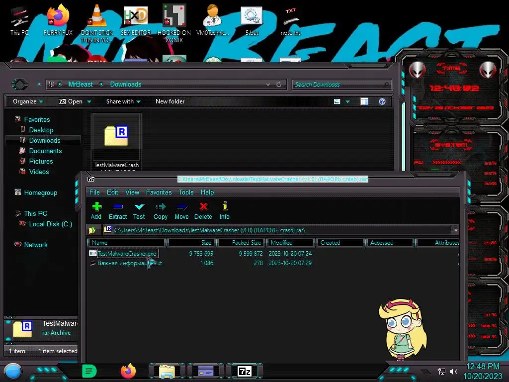Screen dimensions: 509x382
Task: Click New folder in Explorer toolbar
Action: (170, 101)
